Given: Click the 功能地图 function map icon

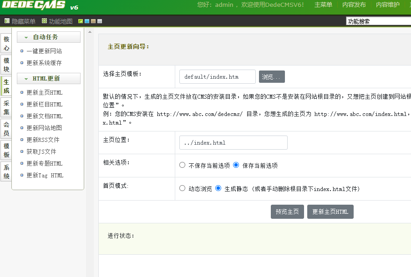Looking at the screenshot, I should click(44, 21).
